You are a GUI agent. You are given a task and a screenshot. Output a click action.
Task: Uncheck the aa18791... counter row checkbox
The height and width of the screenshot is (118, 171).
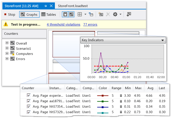(29, 101)
